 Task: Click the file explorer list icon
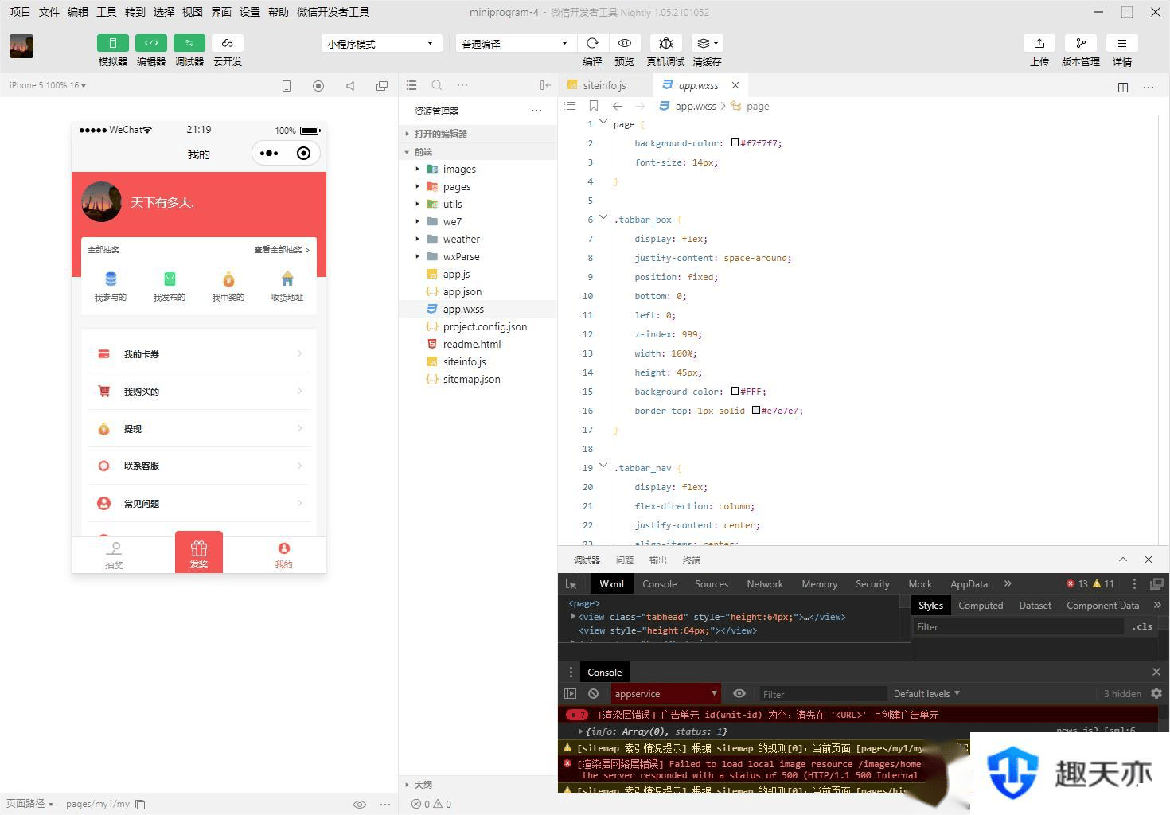[411, 85]
